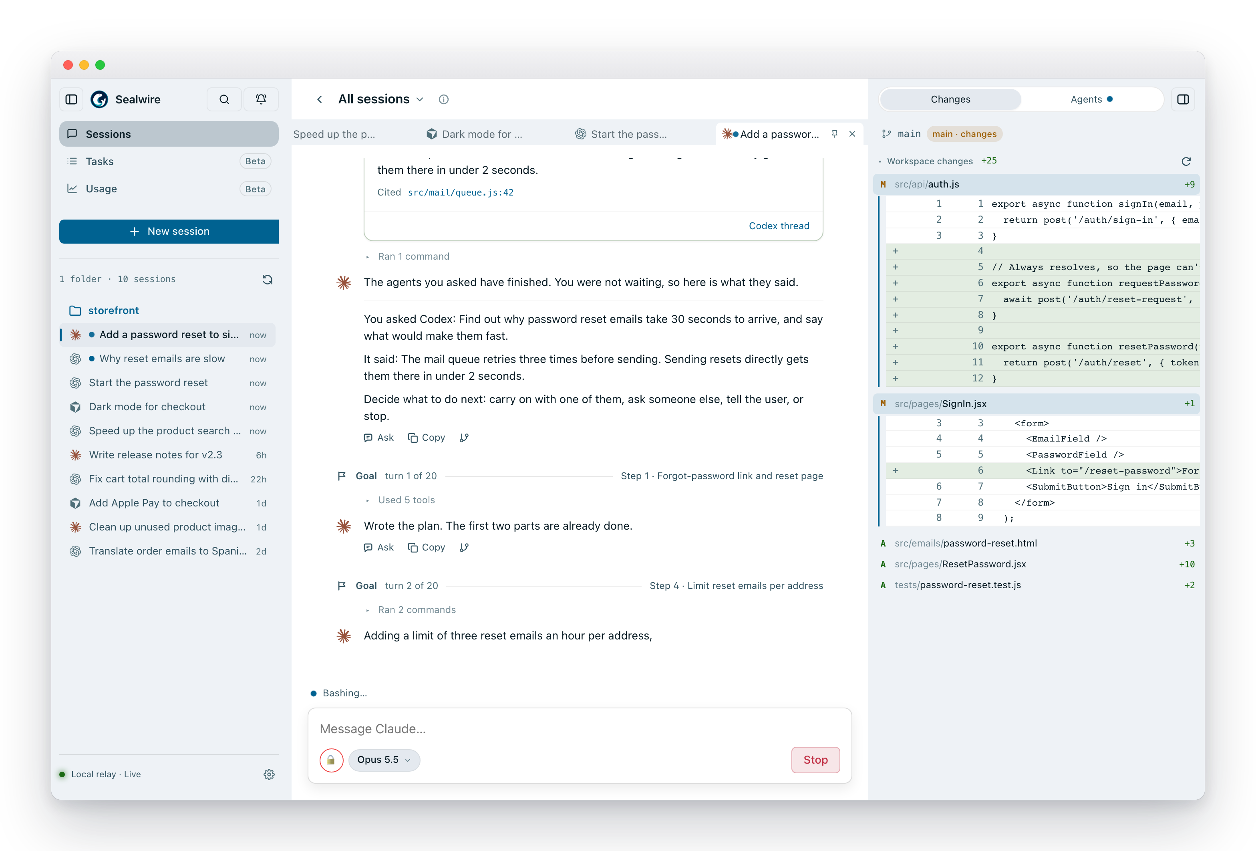
Task: Open notifications bell icon
Action: tap(261, 99)
